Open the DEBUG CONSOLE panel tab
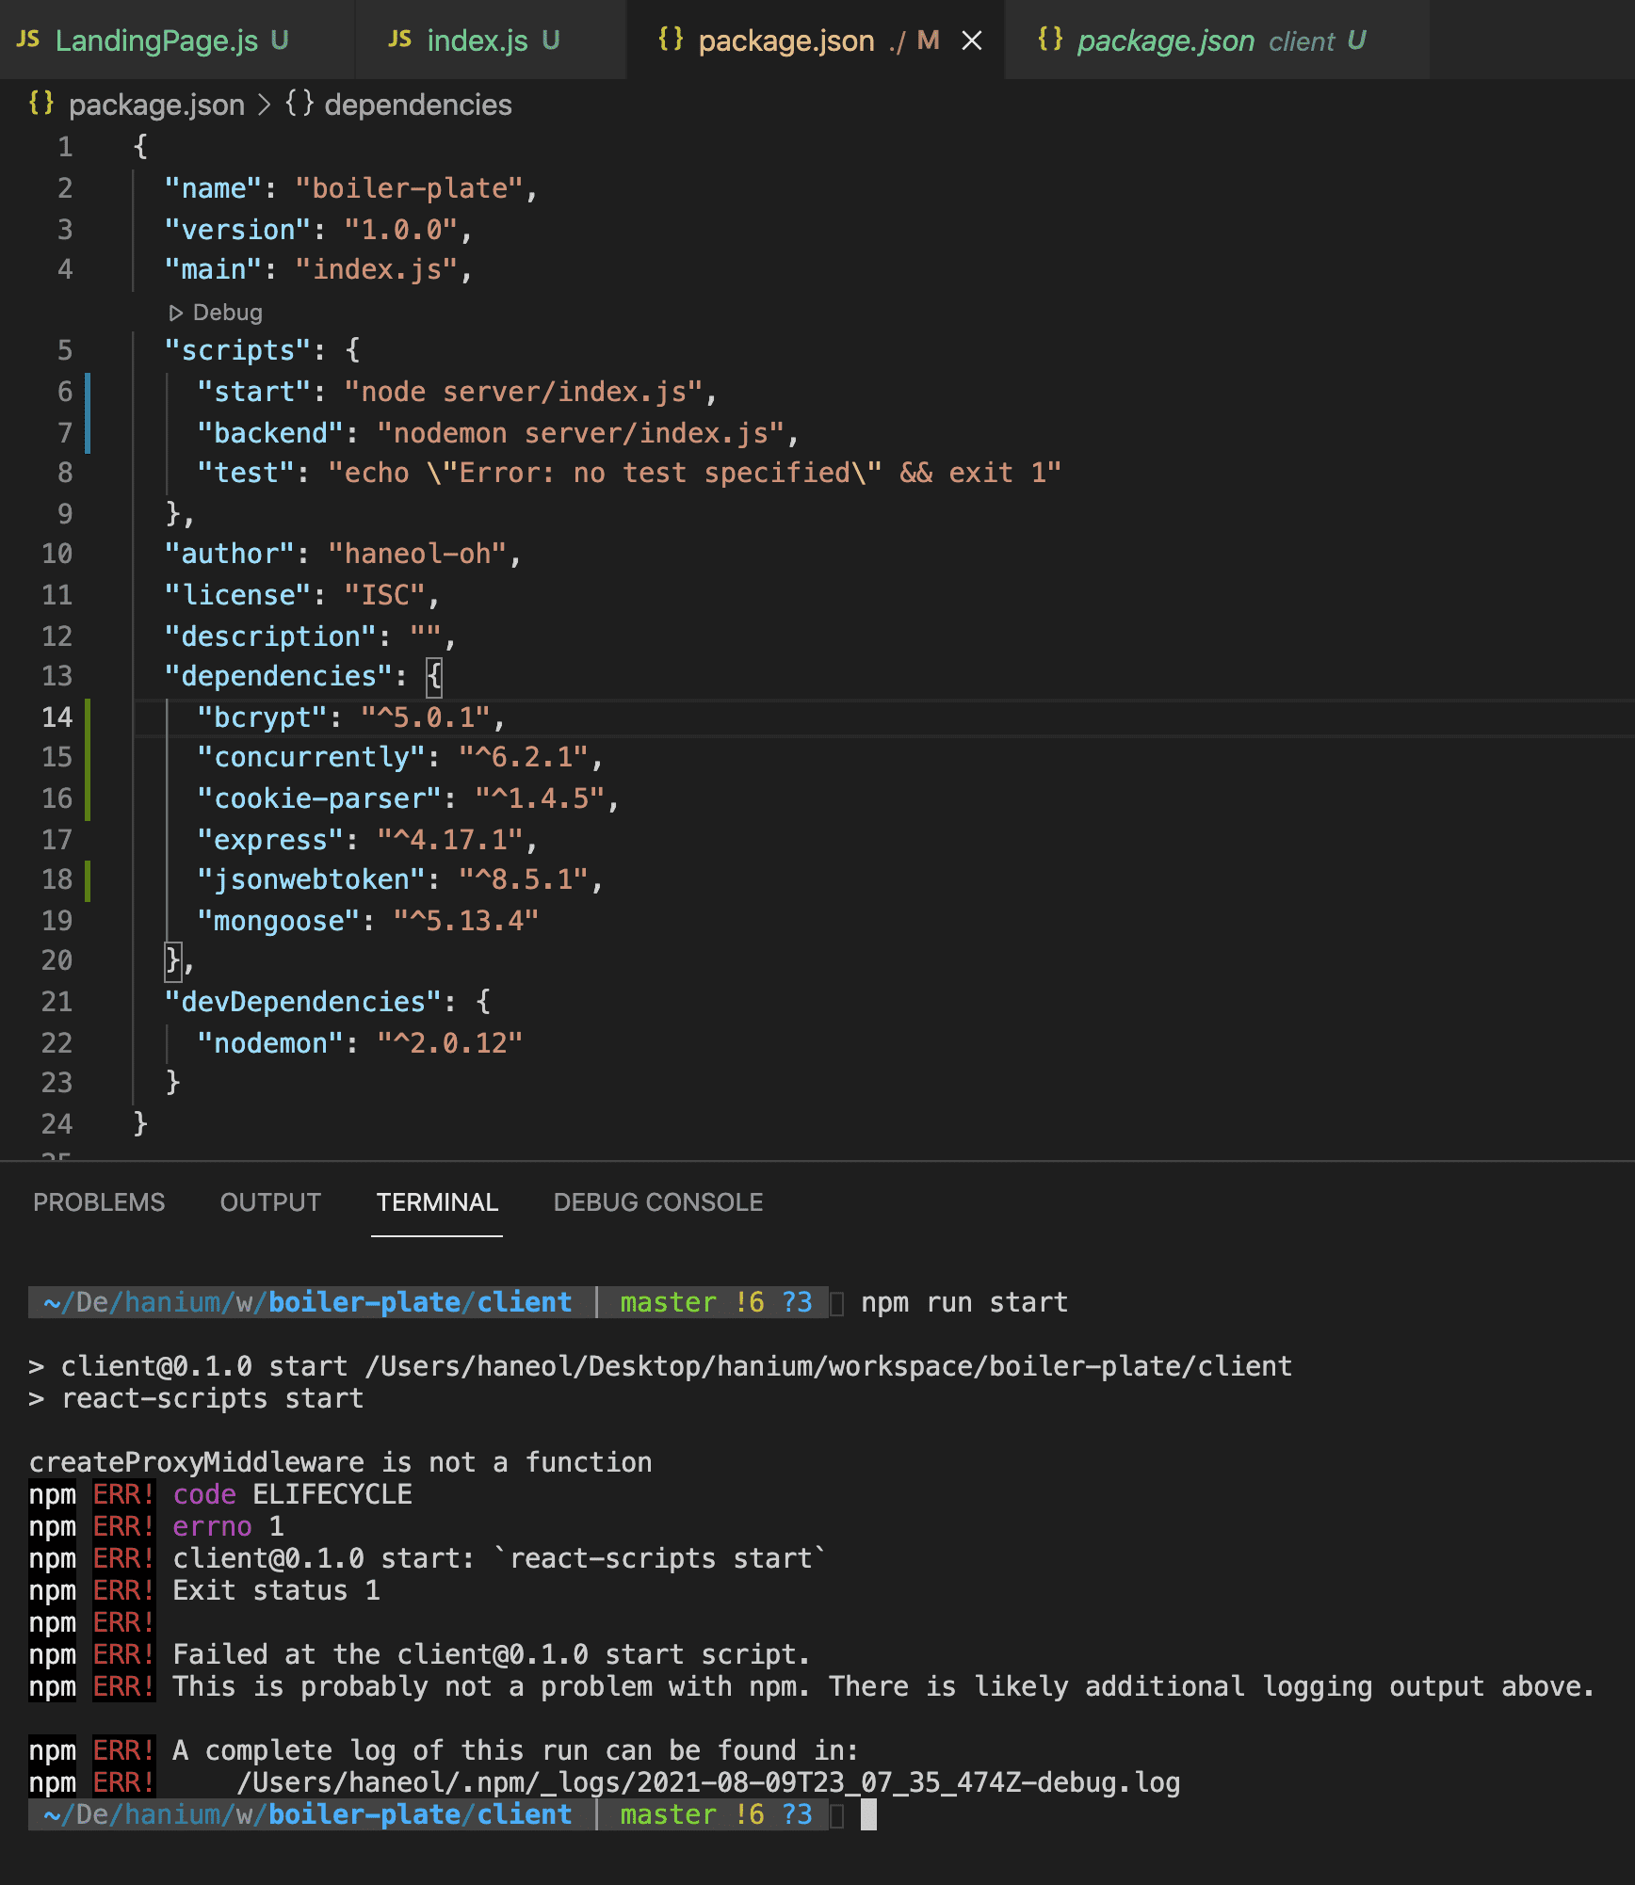 pyautogui.click(x=658, y=1202)
